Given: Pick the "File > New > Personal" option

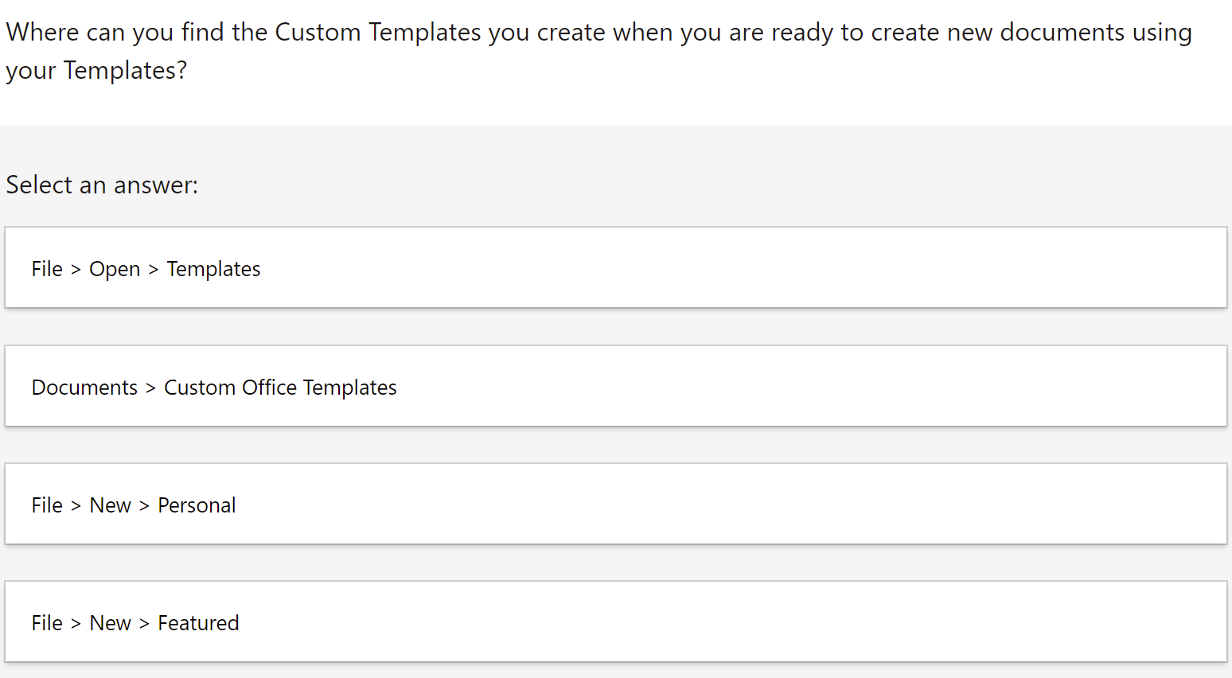Looking at the screenshot, I should point(615,505).
